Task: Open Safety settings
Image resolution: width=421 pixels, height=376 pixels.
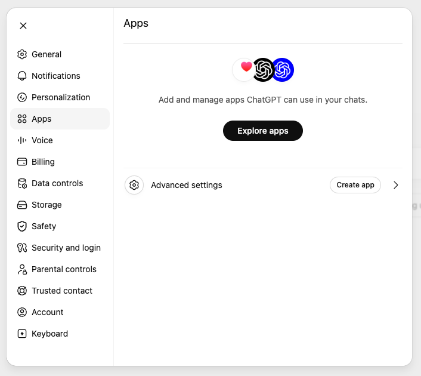Action: [x=60, y=226]
